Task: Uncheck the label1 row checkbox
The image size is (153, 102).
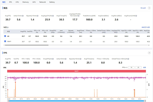Action: coord(5,41)
